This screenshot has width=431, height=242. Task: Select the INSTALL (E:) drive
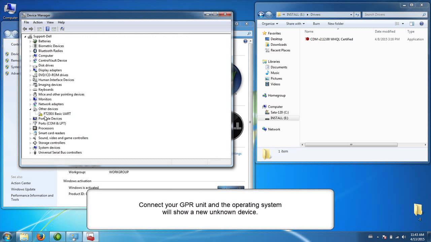point(279,118)
